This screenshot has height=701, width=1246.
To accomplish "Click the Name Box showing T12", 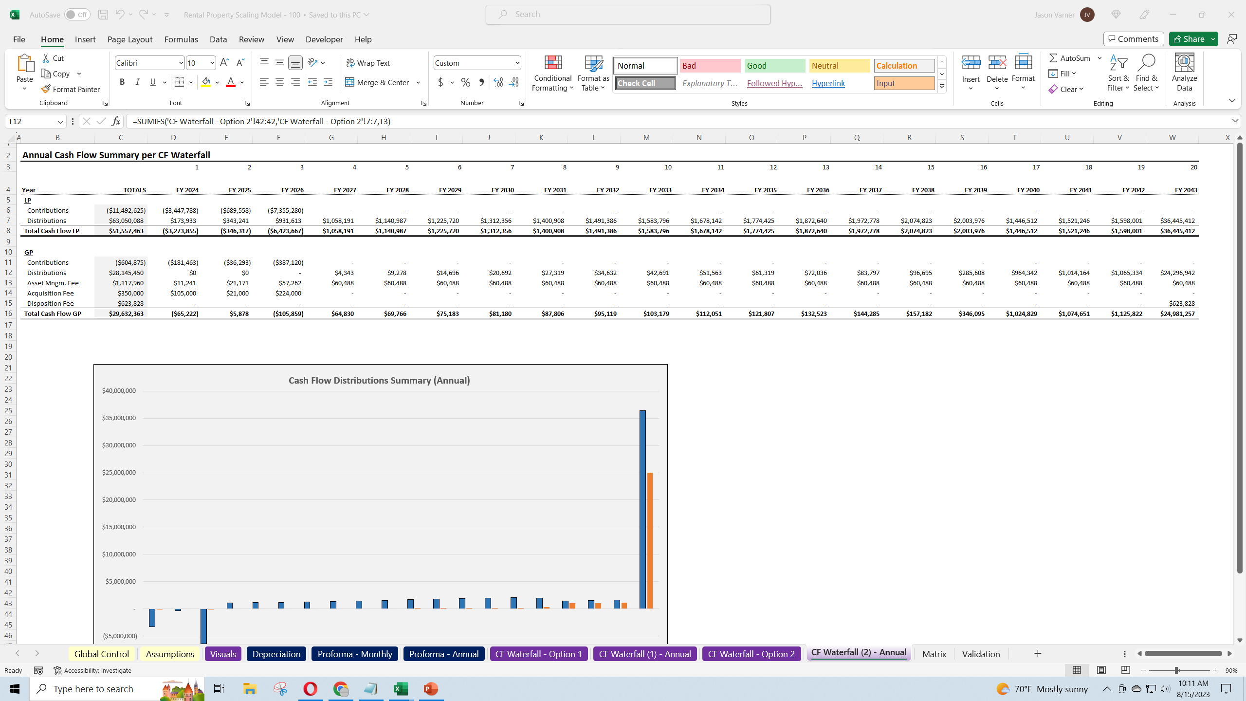I will [x=35, y=121].
